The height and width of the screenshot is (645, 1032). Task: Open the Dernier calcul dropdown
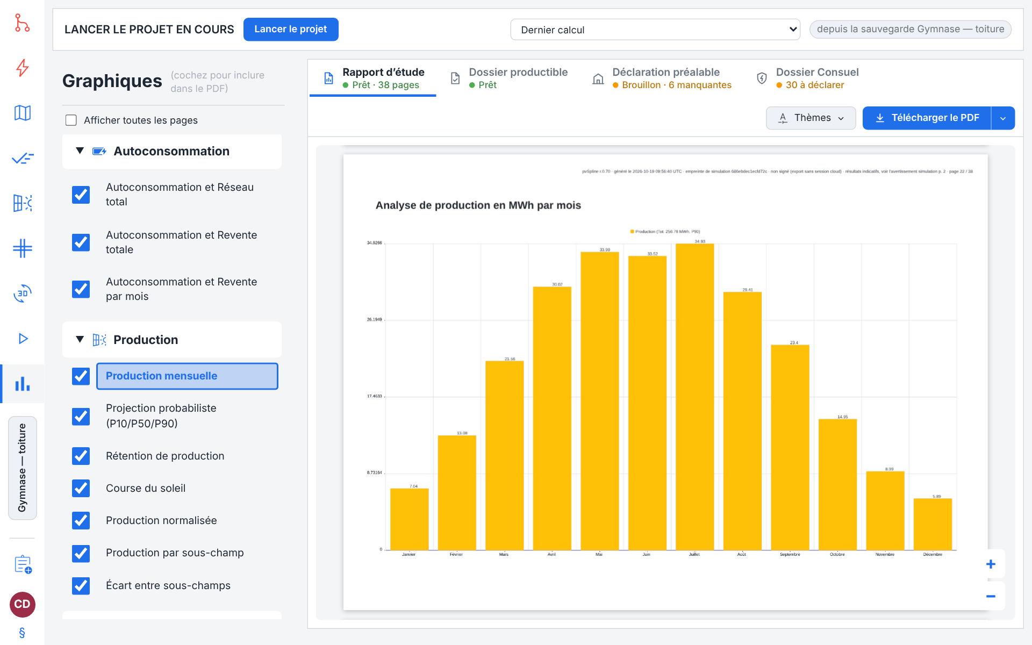coord(655,30)
